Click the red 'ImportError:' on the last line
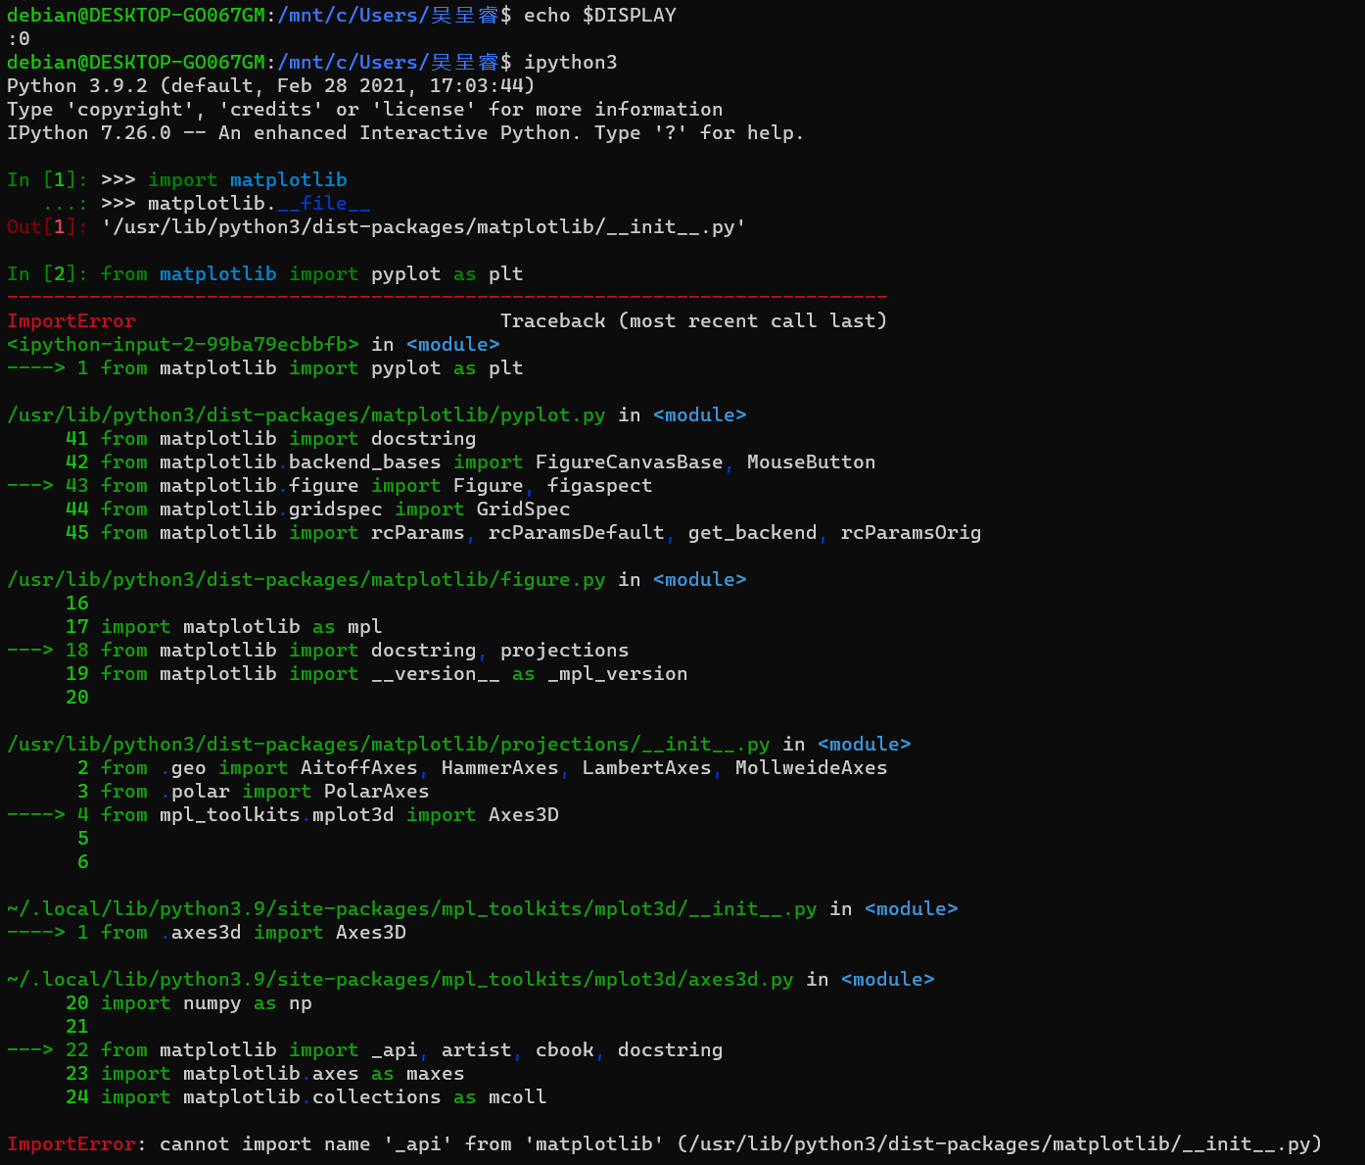 click(x=77, y=1143)
